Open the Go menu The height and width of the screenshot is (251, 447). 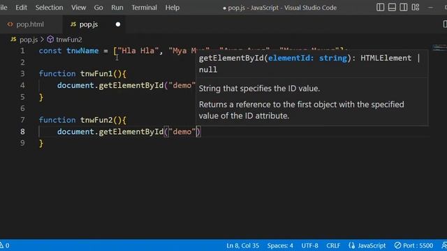pos(98,8)
